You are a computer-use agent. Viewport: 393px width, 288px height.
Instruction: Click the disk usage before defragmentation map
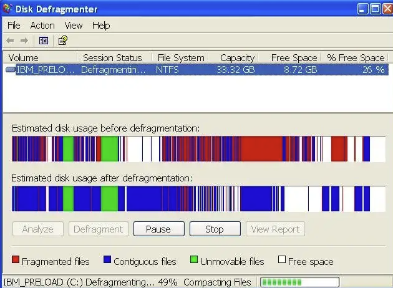(x=198, y=149)
